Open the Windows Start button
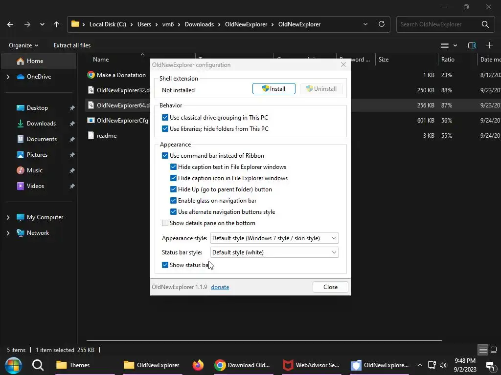This screenshot has height=375, width=501. [13, 365]
